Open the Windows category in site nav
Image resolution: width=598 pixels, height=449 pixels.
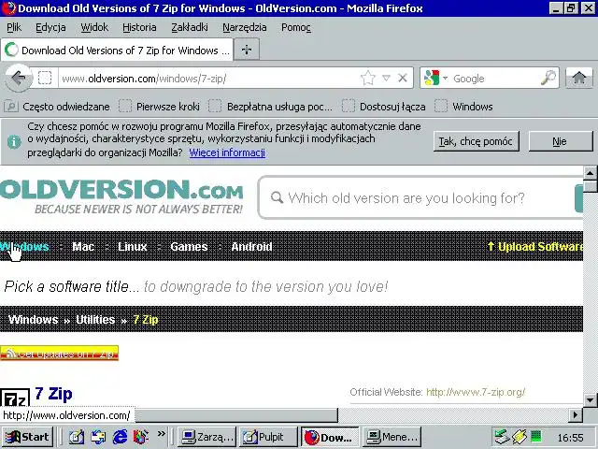click(25, 247)
